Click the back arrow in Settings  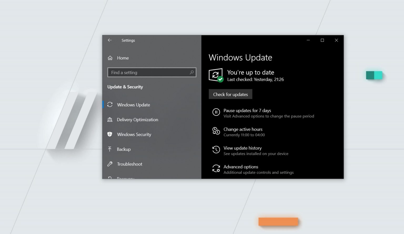pyautogui.click(x=110, y=40)
